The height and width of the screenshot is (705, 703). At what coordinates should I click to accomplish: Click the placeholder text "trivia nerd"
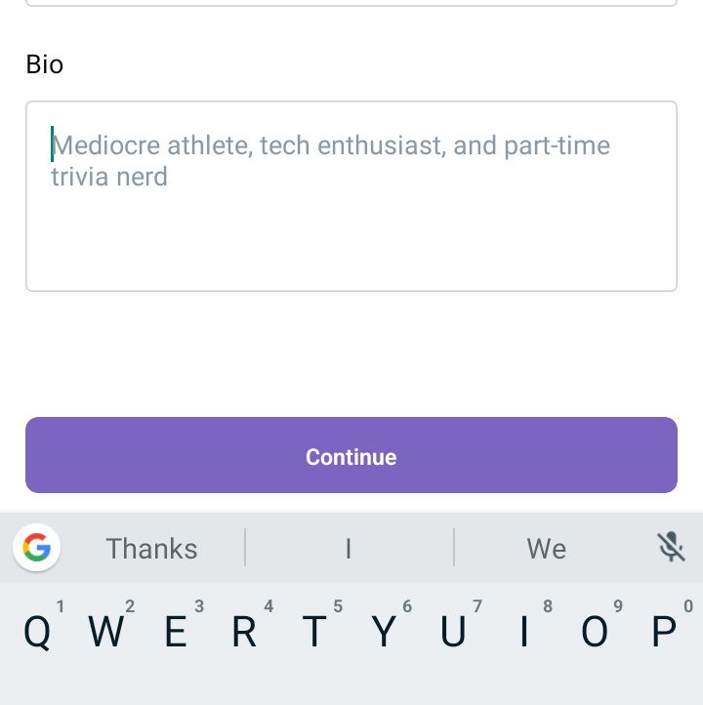coord(109,176)
